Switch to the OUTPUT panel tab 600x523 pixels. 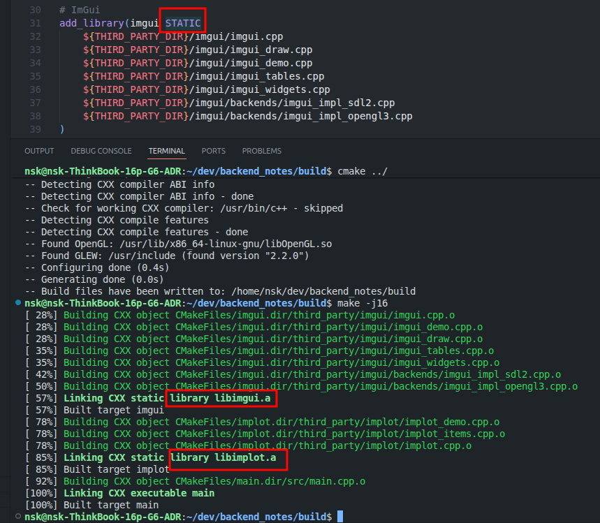pos(39,151)
